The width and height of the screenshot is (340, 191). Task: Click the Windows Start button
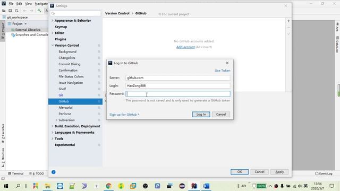tap(6, 186)
